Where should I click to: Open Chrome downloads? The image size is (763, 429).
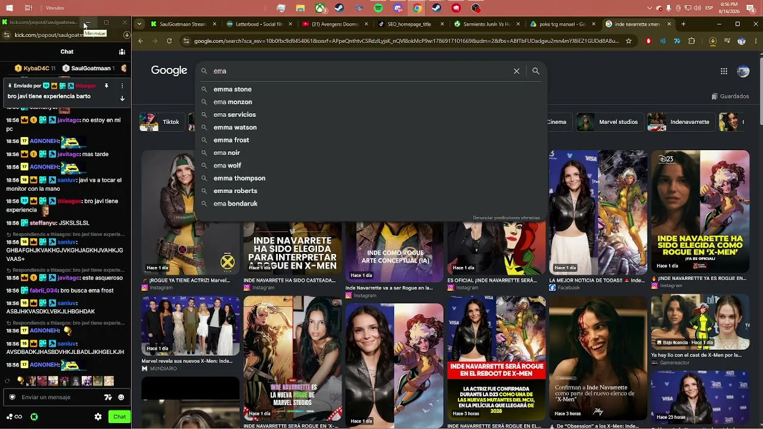click(x=713, y=41)
